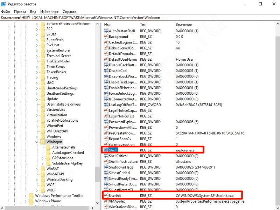Click the AutoRestartShell DWORD value icon
Screen dimensions: 280x210
click(106, 31)
